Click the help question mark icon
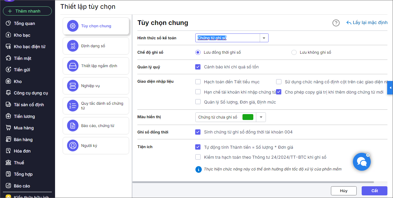This screenshot has width=393, height=198. (336, 23)
